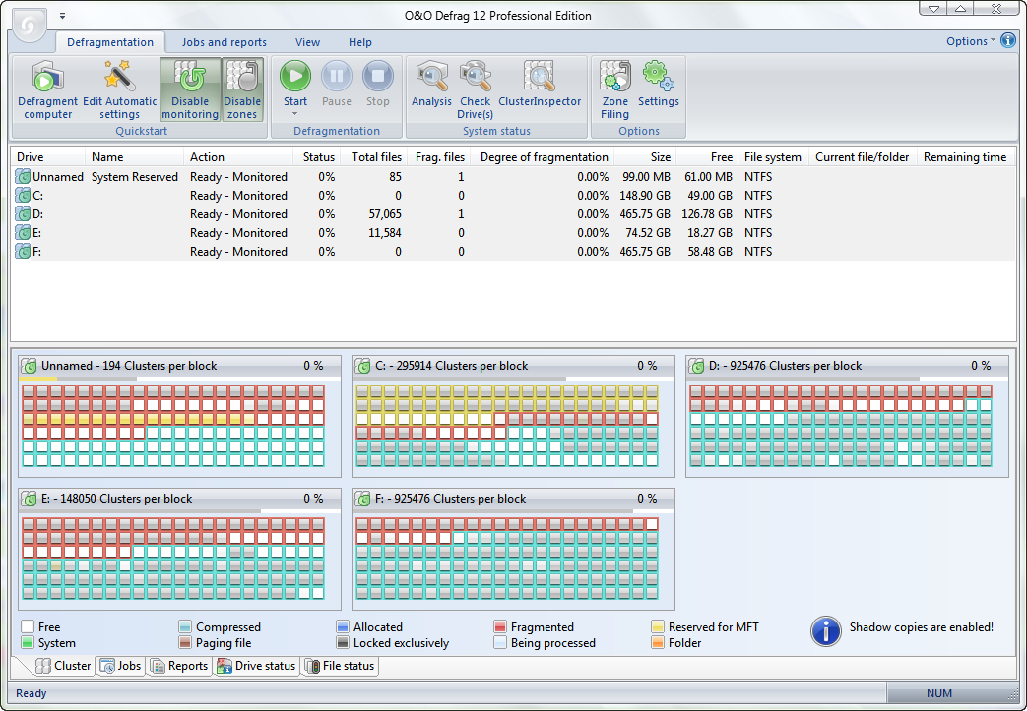Click the NUM status bar indicator
This screenshot has width=1027, height=711.
coord(939,693)
